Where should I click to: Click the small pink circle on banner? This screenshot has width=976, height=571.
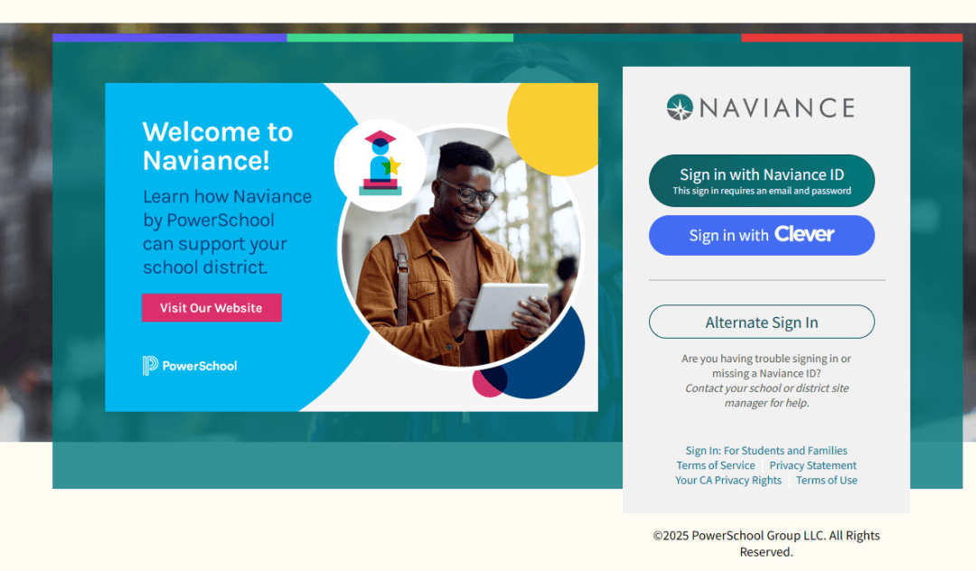pyautogui.click(x=487, y=383)
